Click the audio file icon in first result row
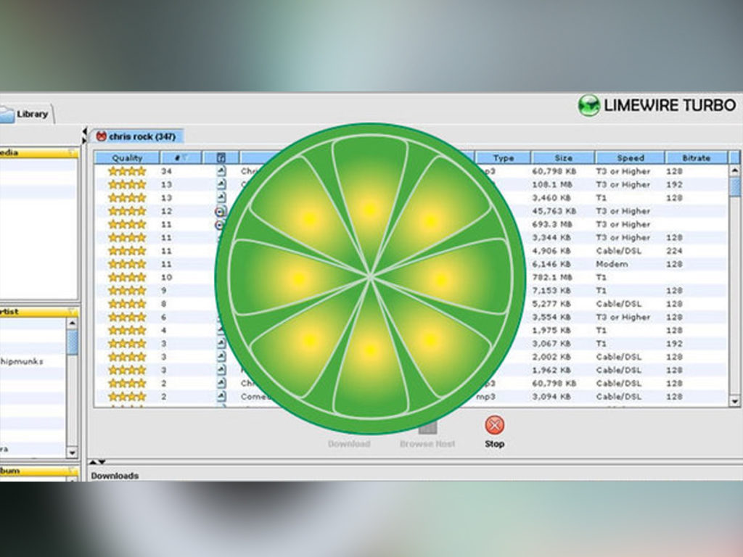 221,171
